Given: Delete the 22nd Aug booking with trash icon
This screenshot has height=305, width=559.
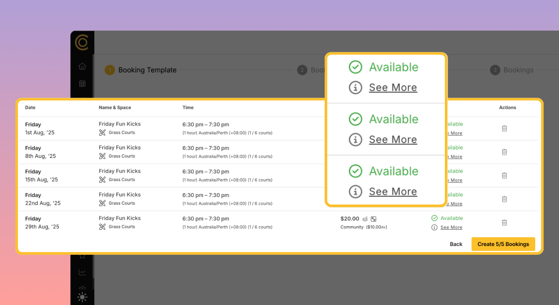Looking at the screenshot, I should (x=504, y=199).
